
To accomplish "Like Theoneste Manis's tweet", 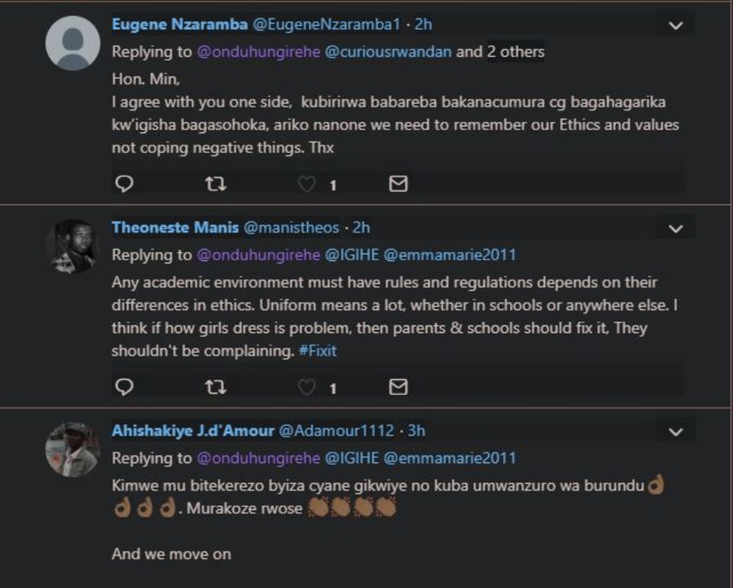I will [306, 387].
